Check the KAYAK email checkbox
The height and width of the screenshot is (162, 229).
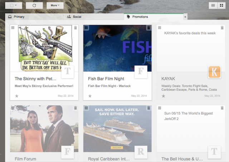point(160,28)
